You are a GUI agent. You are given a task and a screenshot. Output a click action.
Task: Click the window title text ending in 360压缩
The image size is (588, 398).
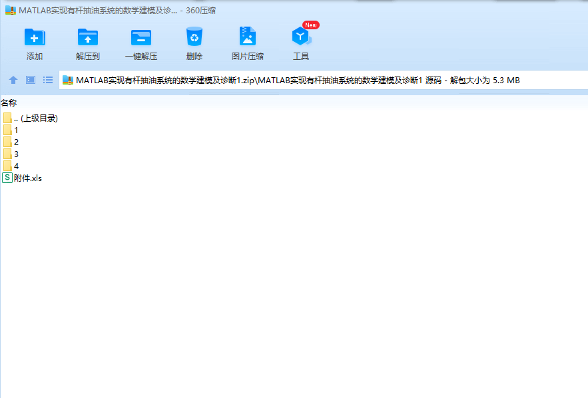pos(117,11)
